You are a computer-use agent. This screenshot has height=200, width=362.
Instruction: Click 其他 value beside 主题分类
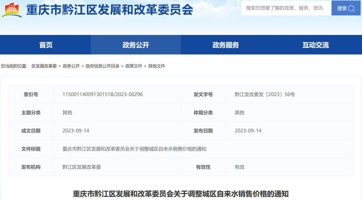[x=67, y=113]
